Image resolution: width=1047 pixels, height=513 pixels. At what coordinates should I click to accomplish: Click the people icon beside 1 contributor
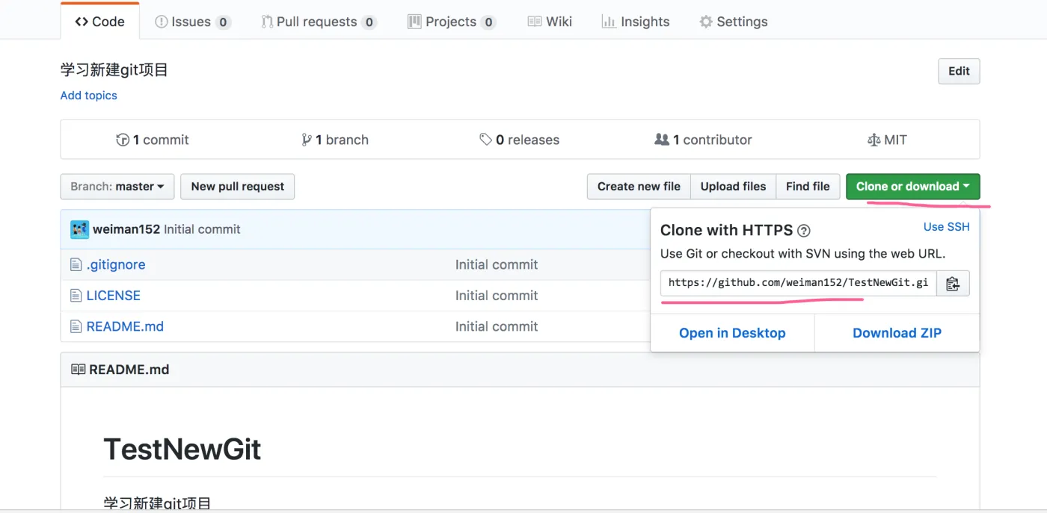[x=662, y=140]
